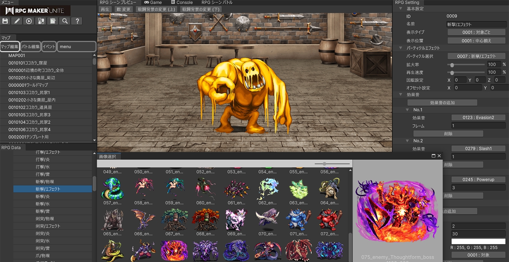
Task: Maximize the 画像選択 image picker window
Action: [433, 156]
